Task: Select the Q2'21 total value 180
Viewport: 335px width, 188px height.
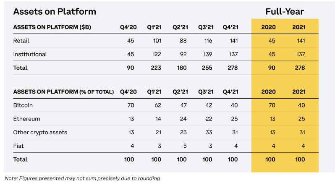Action: coord(181,68)
